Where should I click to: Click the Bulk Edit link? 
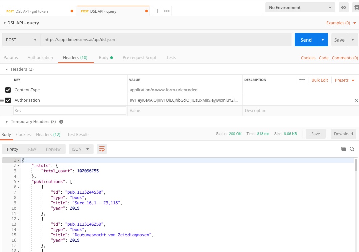point(320,80)
